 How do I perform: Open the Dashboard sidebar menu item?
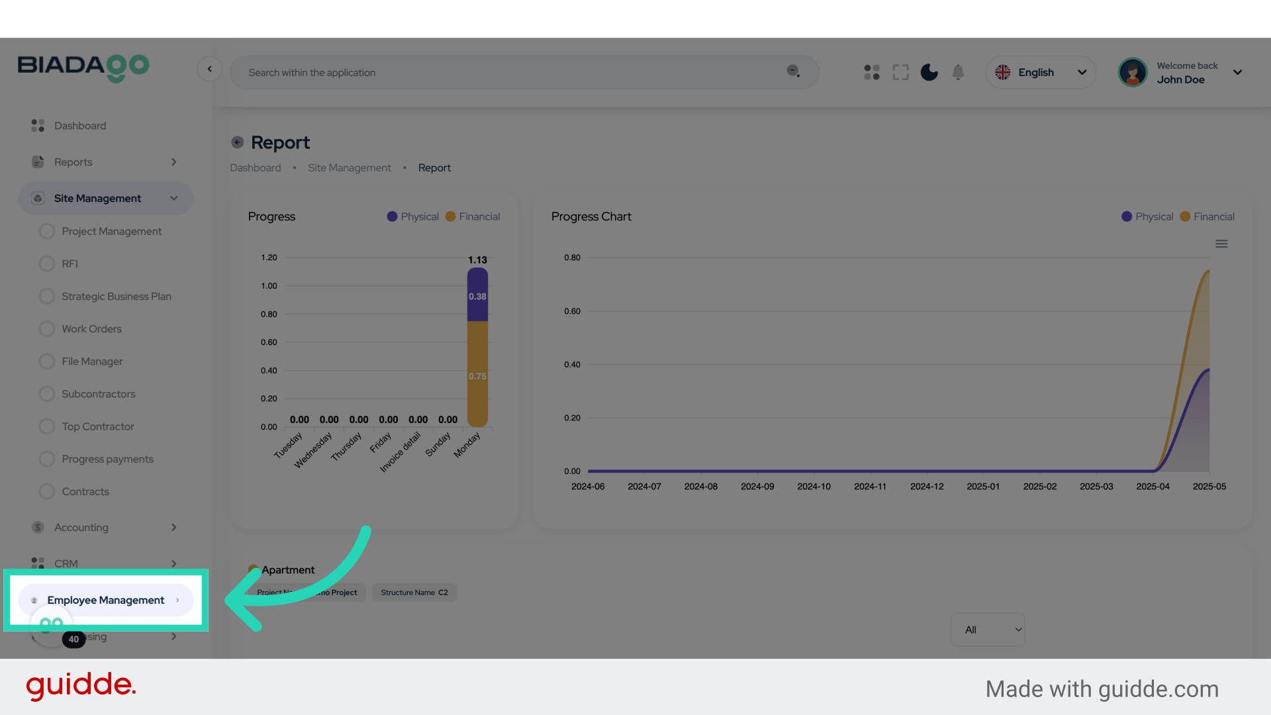tap(79, 126)
